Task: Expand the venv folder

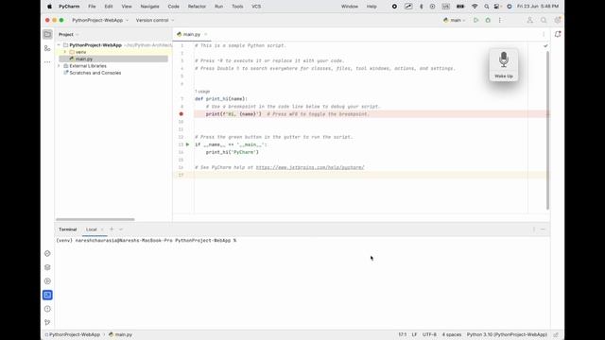Action: pyautogui.click(x=65, y=52)
